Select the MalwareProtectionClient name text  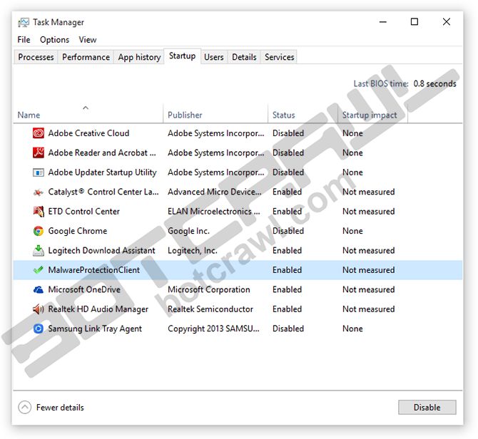[x=94, y=270]
